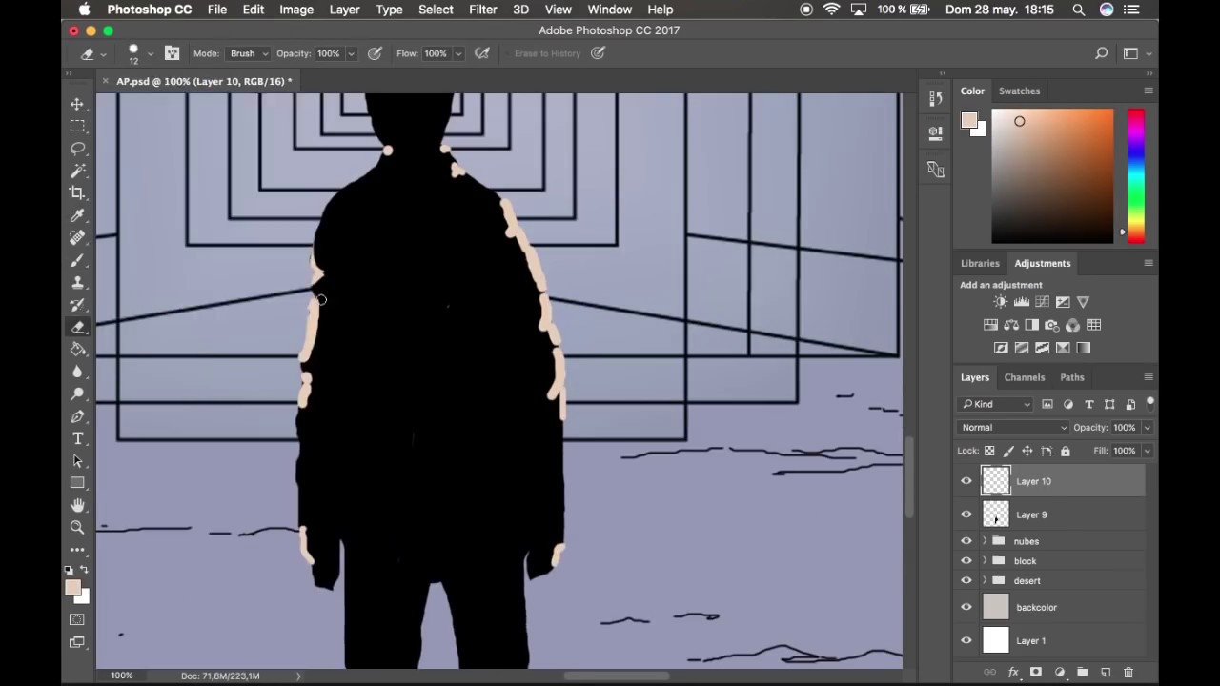
Task: Add a layer mask
Action: 1036,673
